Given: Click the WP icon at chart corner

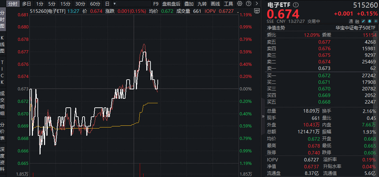Looking at the screenshot, I should click(x=257, y=11).
